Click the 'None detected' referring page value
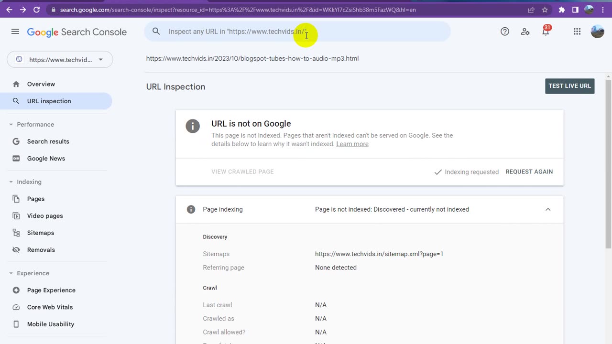Screen dimensions: 612x344 pos(336,268)
